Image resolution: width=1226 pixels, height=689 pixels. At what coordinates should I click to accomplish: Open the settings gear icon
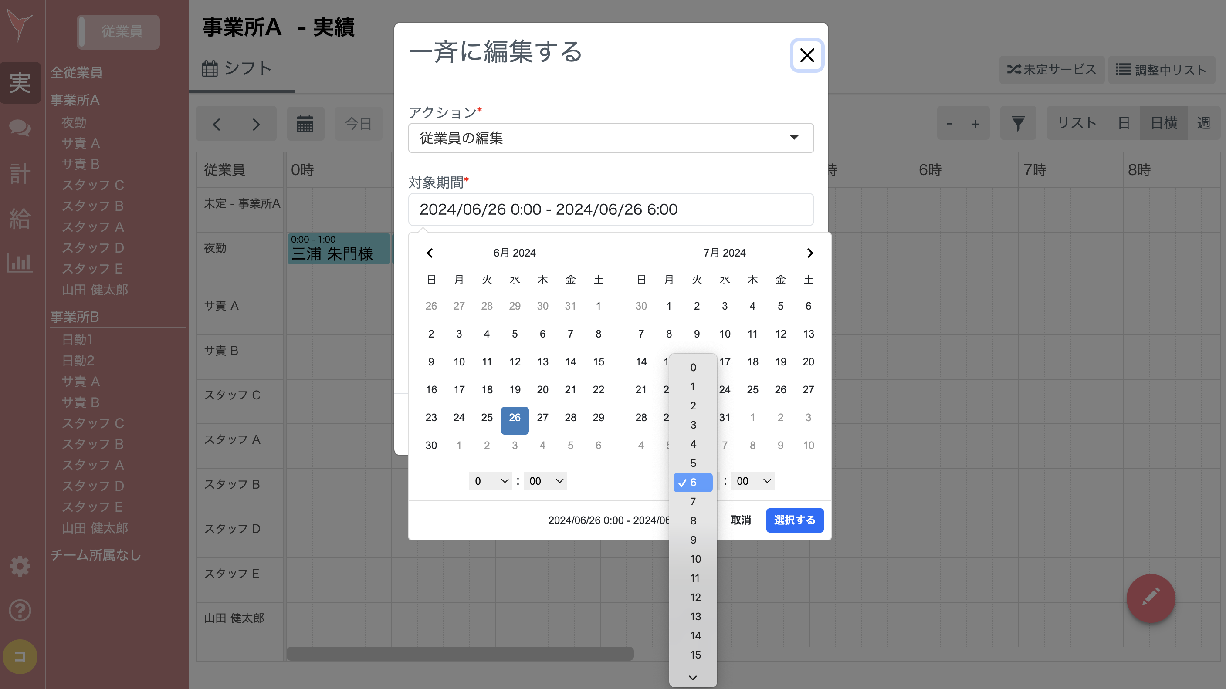[x=20, y=566]
